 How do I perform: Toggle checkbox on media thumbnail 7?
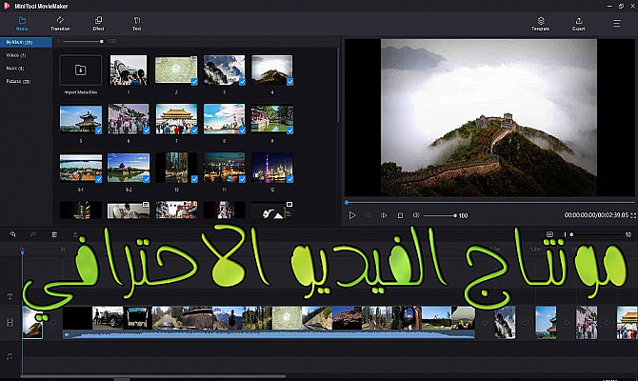point(194,130)
